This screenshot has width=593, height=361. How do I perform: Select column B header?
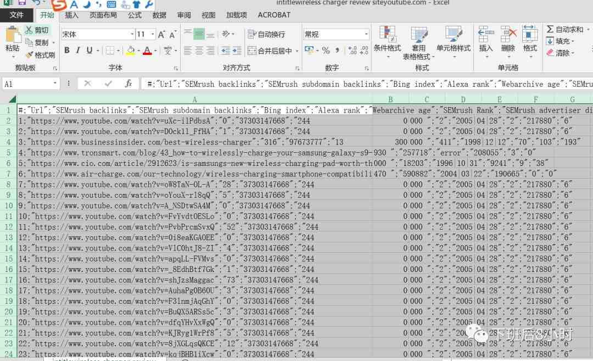[x=390, y=99]
